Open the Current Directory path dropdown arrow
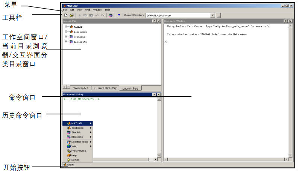Image resolution: width=299 pixels, height=171 pixels. click(x=212, y=15)
